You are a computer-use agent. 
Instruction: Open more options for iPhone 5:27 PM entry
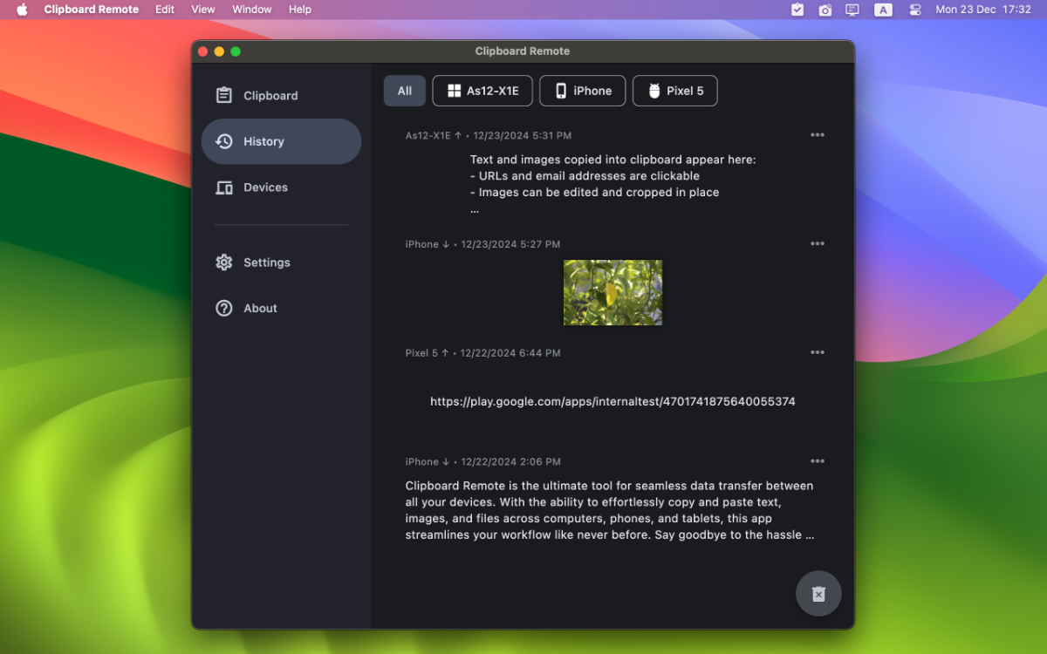pyautogui.click(x=818, y=244)
